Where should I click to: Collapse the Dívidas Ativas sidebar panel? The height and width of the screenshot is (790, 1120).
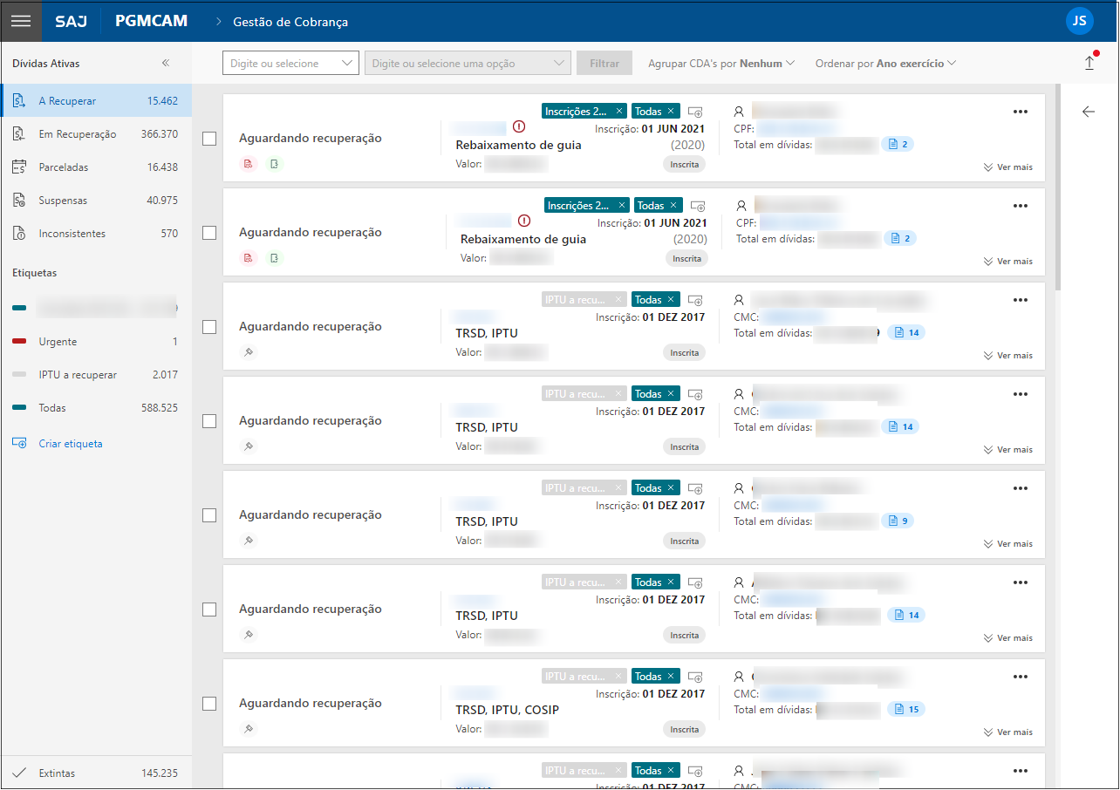(x=166, y=63)
